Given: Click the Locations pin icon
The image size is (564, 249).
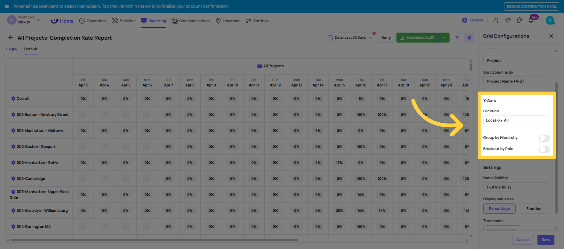Looking at the screenshot, I should click(x=218, y=21).
